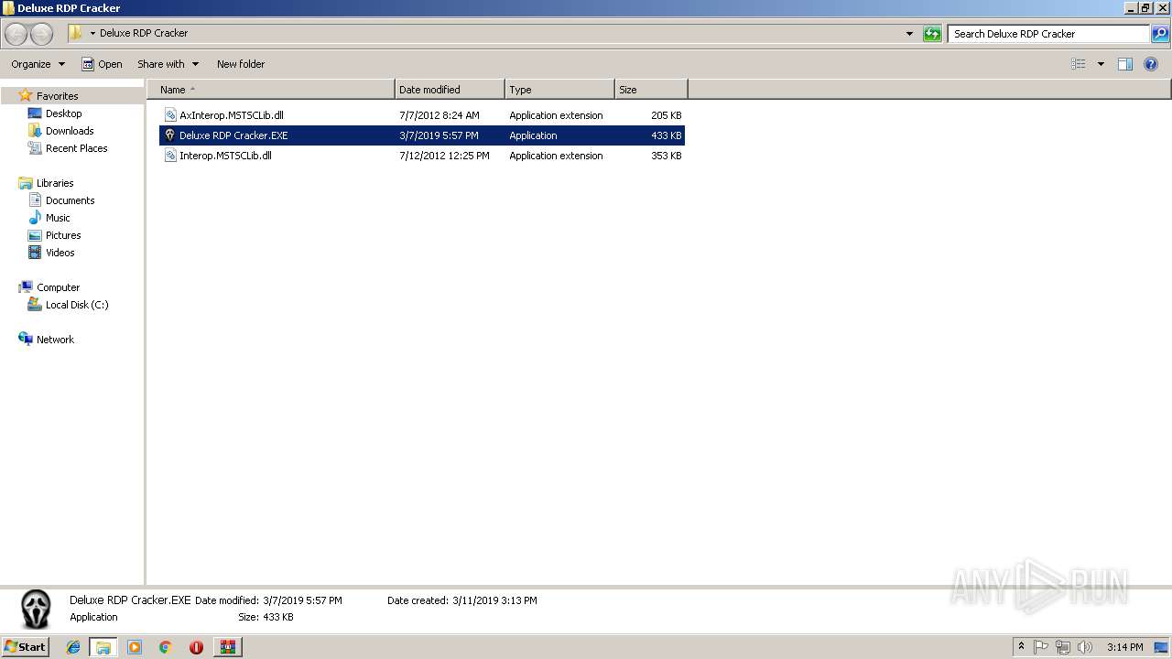Screen dimensions: 1172x659
Task: Select Libraries in the navigation pane
Action: (x=55, y=183)
